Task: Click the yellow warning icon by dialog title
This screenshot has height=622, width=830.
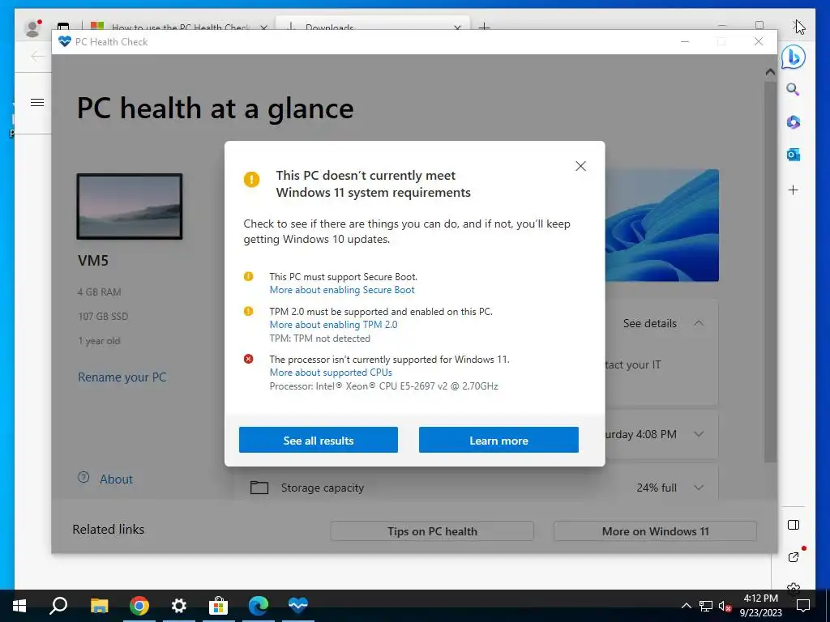Action: pos(251,179)
